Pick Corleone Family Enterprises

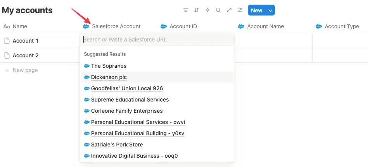(x=157, y=111)
